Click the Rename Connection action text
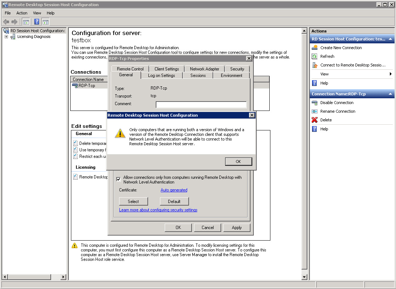The image size is (396, 289). [x=338, y=111]
